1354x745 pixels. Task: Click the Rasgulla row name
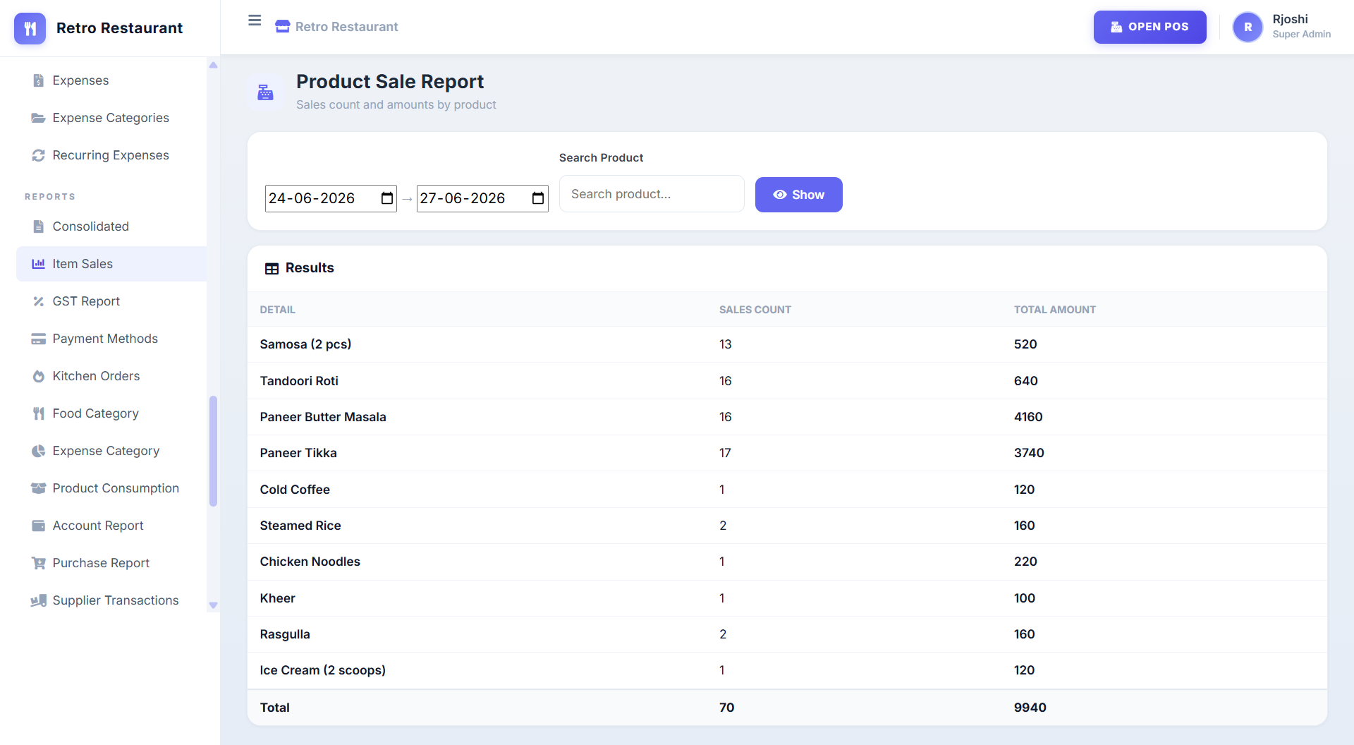pyautogui.click(x=285, y=634)
